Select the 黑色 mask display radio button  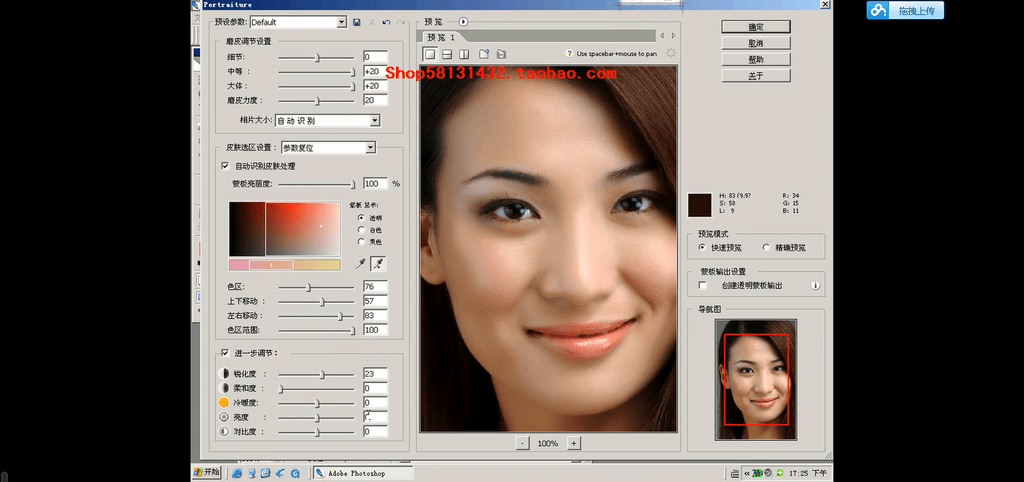(x=362, y=242)
